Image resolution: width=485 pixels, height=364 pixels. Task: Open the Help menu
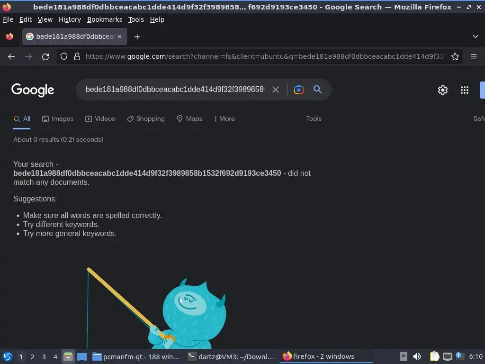pyautogui.click(x=157, y=19)
